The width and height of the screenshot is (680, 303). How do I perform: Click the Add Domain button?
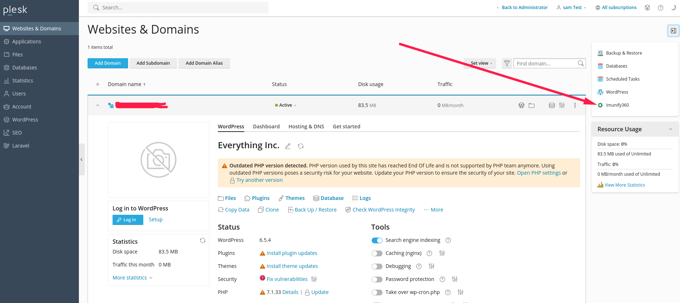tap(108, 63)
